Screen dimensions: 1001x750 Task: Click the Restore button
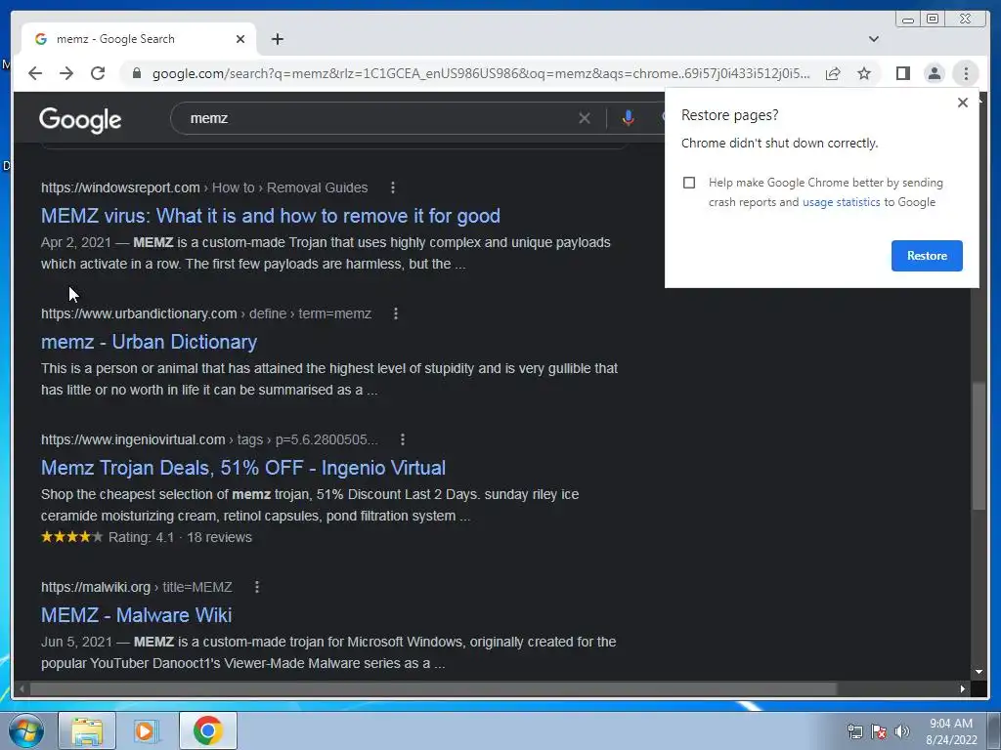(x=927, y=256)
